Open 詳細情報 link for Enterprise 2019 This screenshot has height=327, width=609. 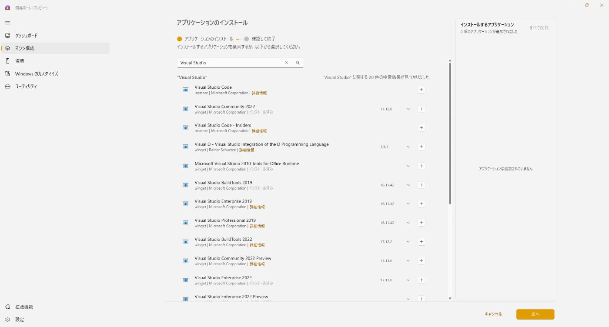coord(257,207)
